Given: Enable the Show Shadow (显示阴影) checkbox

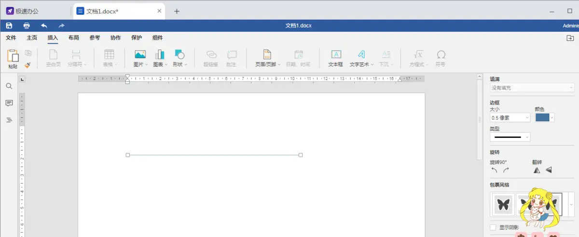Looking at the screenshot, I should tap(493, 227).
